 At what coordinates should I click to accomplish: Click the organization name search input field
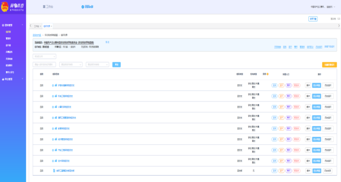pyautogui.click(x=44, y=65)
